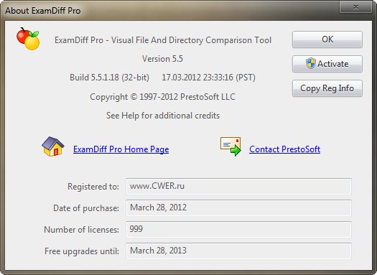This screenshot has height=275, width=377.
Task: Click the Copyright PrestoSoft LLC text
Action: [x=162, y=97]
